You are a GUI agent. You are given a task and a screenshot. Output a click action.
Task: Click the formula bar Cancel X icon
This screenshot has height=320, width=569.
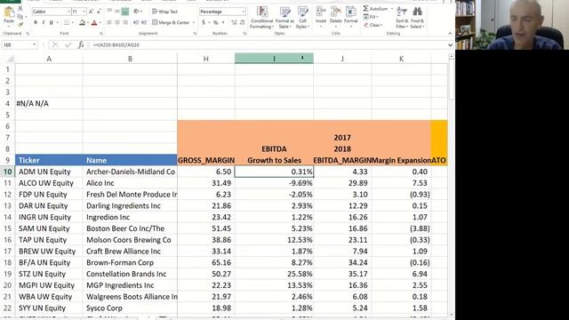click(55, 44)
